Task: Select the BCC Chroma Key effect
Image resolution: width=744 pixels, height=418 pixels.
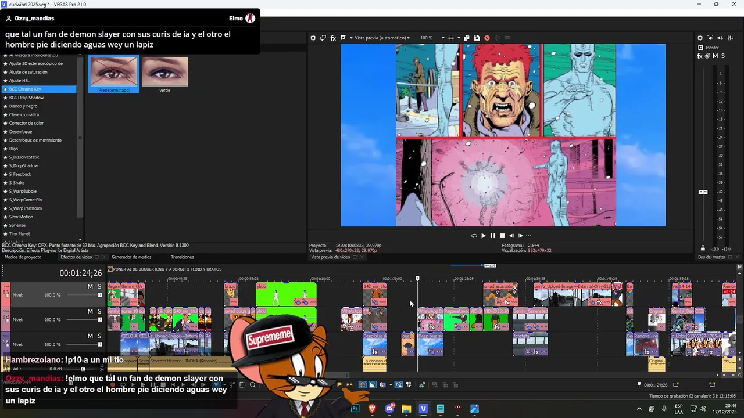Action: pos(40,89)
